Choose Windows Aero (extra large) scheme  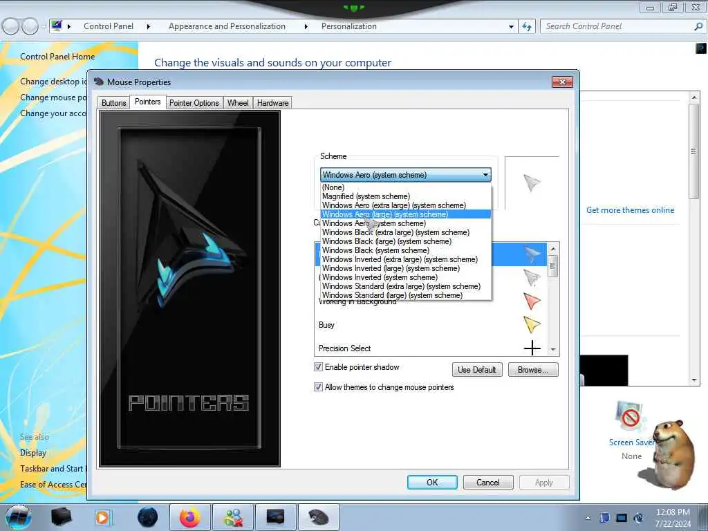coord(405,205)
